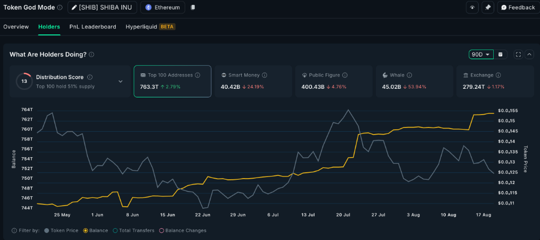Click info icon on Smart Money card
This screenshot has height=240, width=540.
[264, 75]
